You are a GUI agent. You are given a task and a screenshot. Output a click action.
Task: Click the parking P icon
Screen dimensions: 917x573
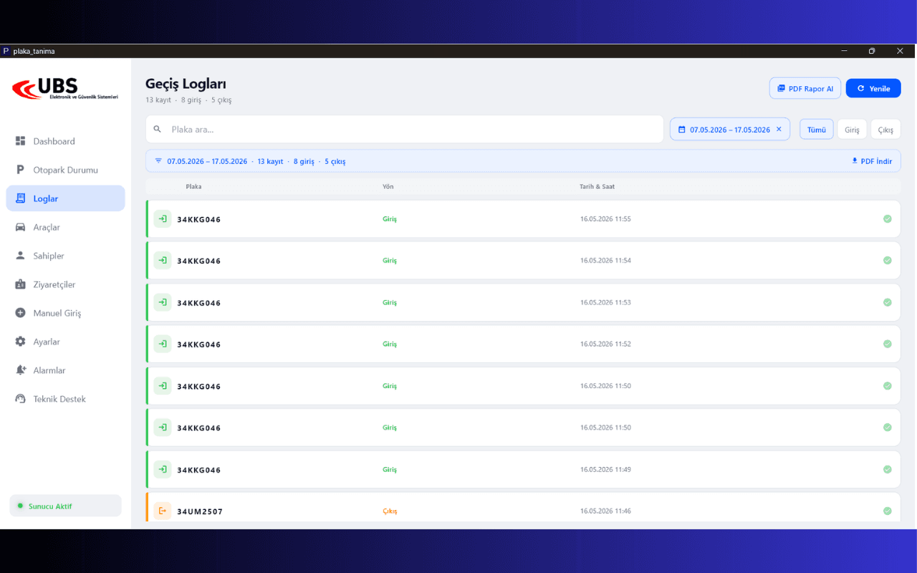point(20,170)
